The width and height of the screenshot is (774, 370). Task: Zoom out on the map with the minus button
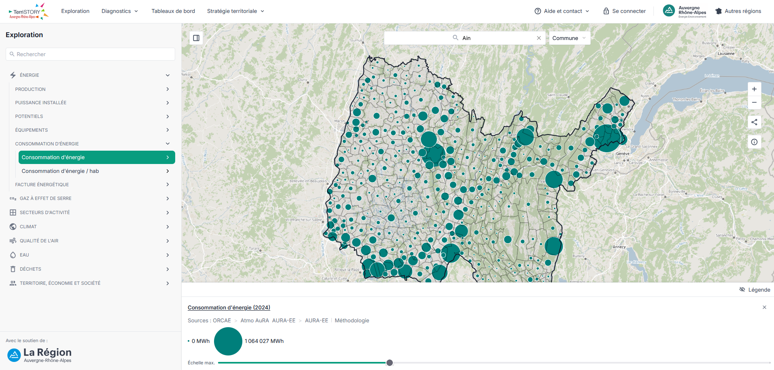(x=754, y=103)
